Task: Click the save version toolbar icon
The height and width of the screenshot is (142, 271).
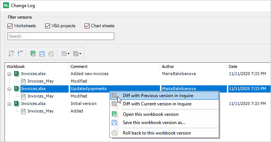Action: 42,54
